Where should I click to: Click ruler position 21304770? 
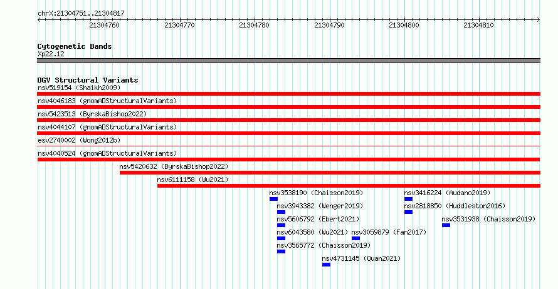[x=179, y=25]
